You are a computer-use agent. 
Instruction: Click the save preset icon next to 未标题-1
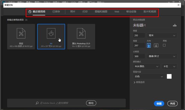click(175, 25)
